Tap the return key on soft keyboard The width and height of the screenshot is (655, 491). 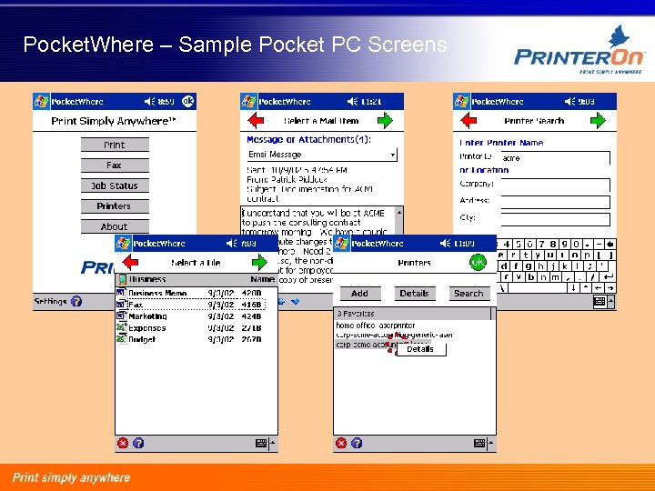click(610, 276)
